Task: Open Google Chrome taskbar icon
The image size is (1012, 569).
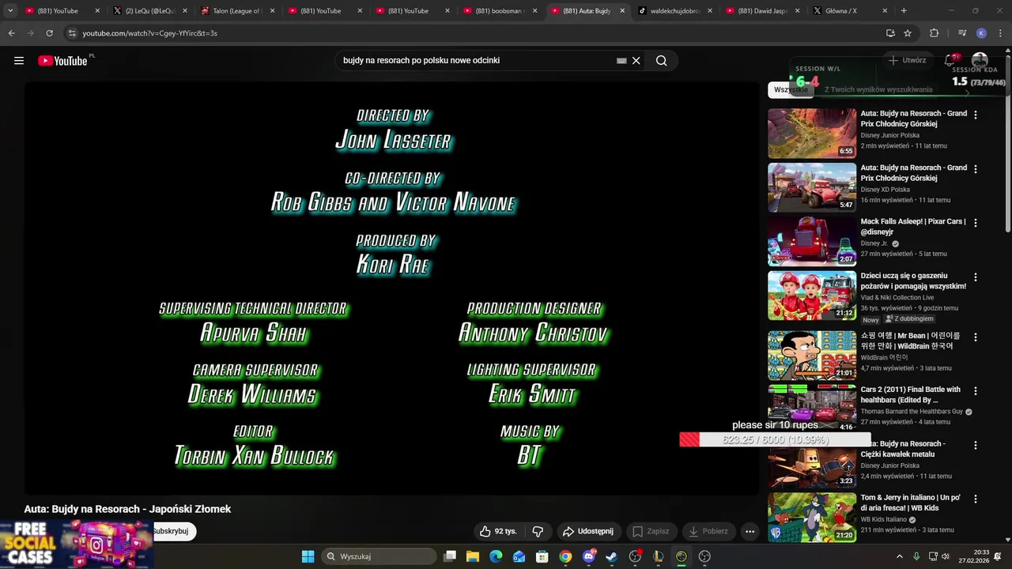Action: (565, 556)
